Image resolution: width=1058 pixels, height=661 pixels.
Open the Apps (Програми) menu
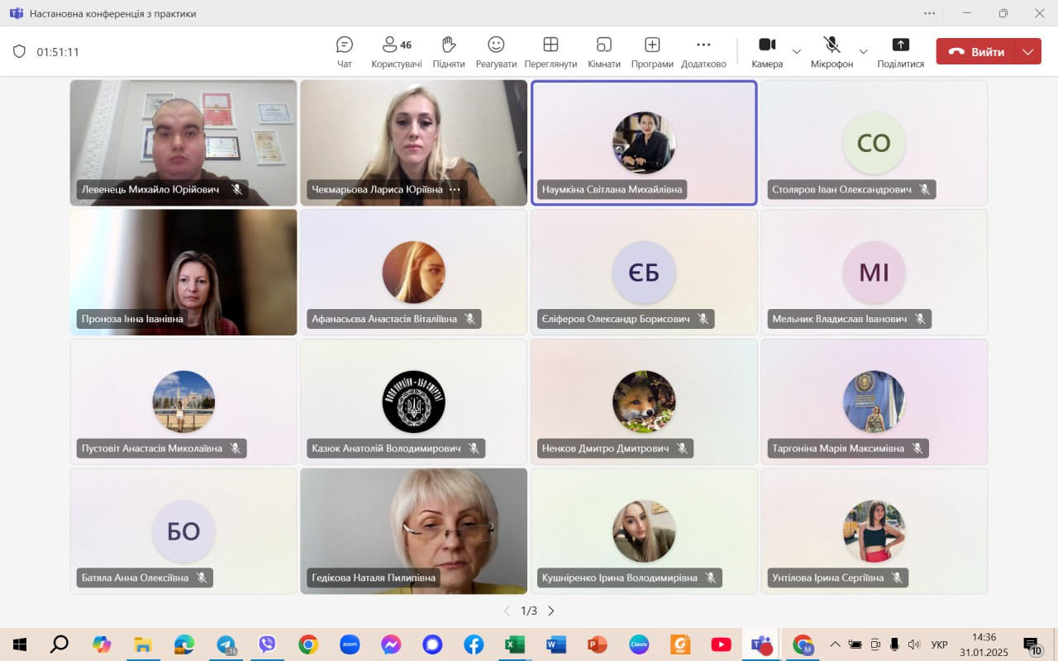tap(652, 51)
